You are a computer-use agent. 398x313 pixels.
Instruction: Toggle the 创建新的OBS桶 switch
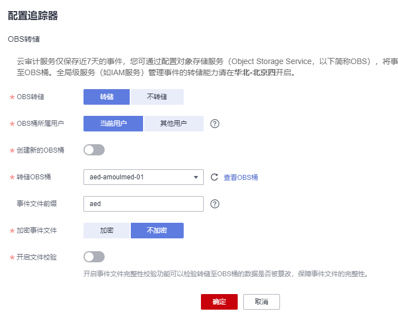point(94,150)
